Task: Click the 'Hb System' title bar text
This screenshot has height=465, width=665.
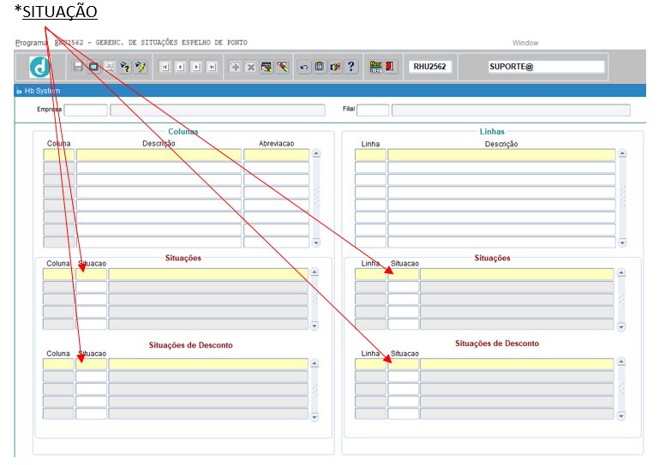Action: pos(42,91)
